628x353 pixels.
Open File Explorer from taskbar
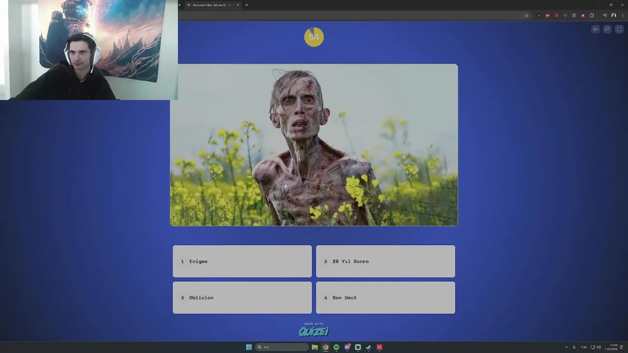point(314,347)
